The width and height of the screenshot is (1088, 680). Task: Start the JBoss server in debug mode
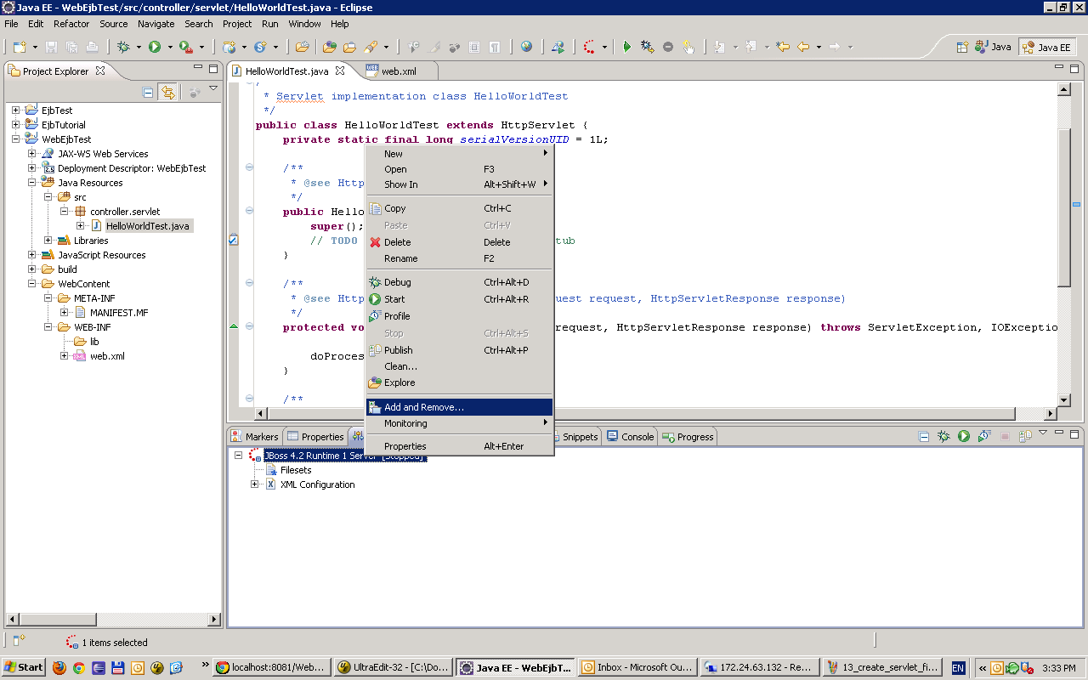click(x=399, y=281)
